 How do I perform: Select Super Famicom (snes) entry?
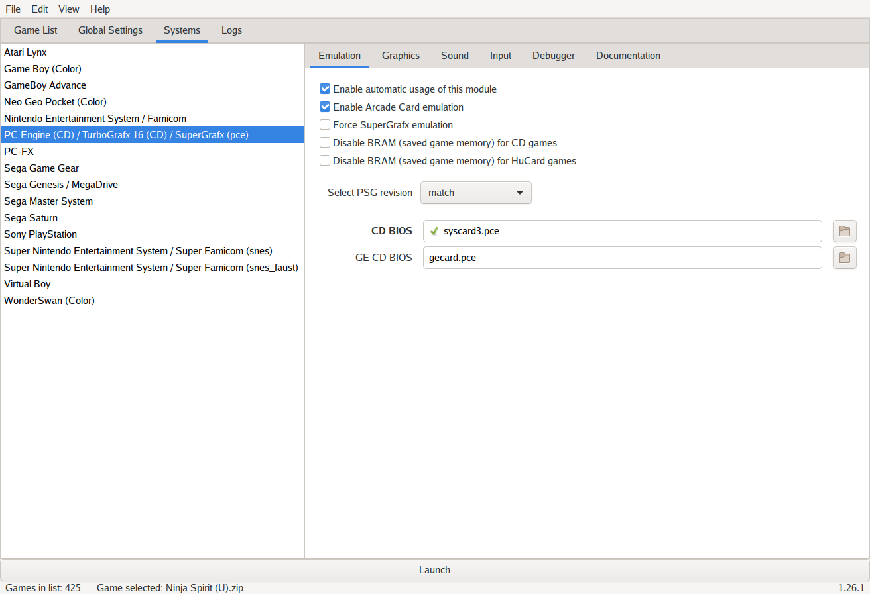point(153,251)
